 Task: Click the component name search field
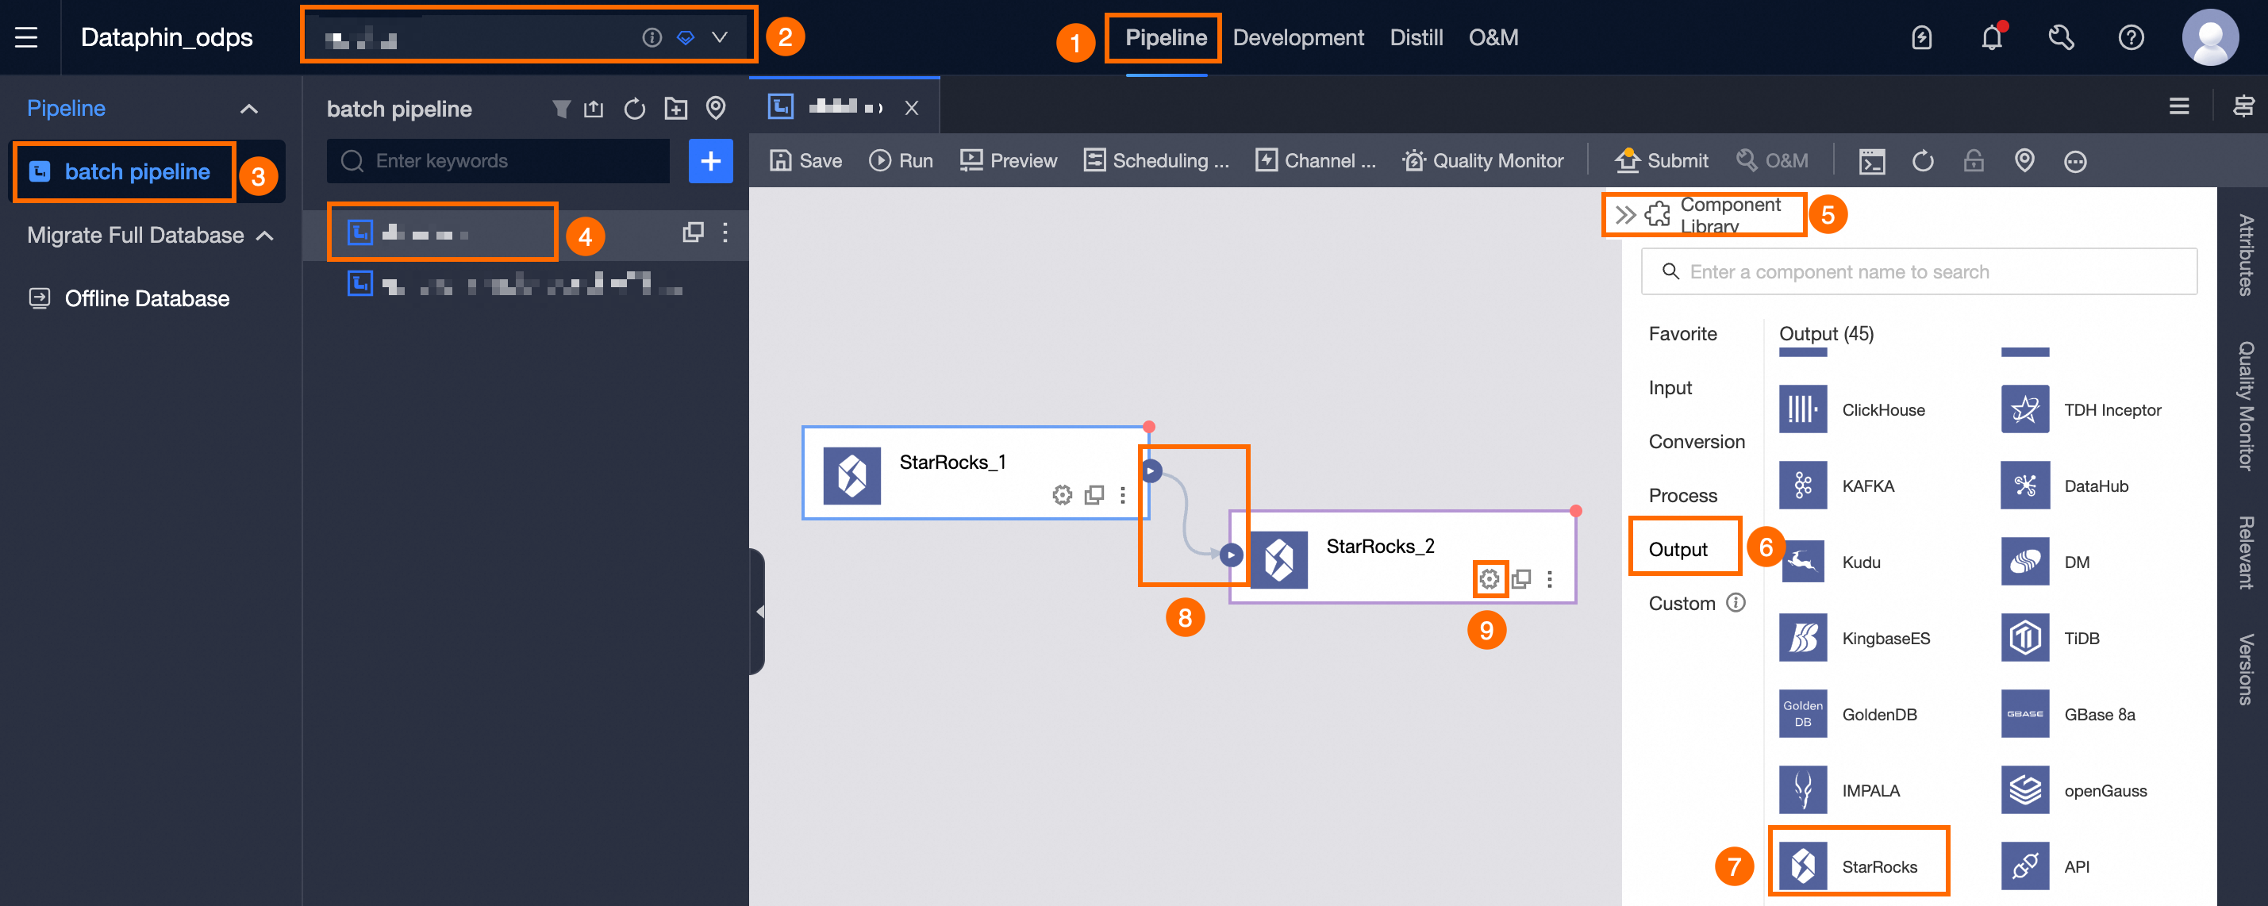click(x=1920, y=271)
